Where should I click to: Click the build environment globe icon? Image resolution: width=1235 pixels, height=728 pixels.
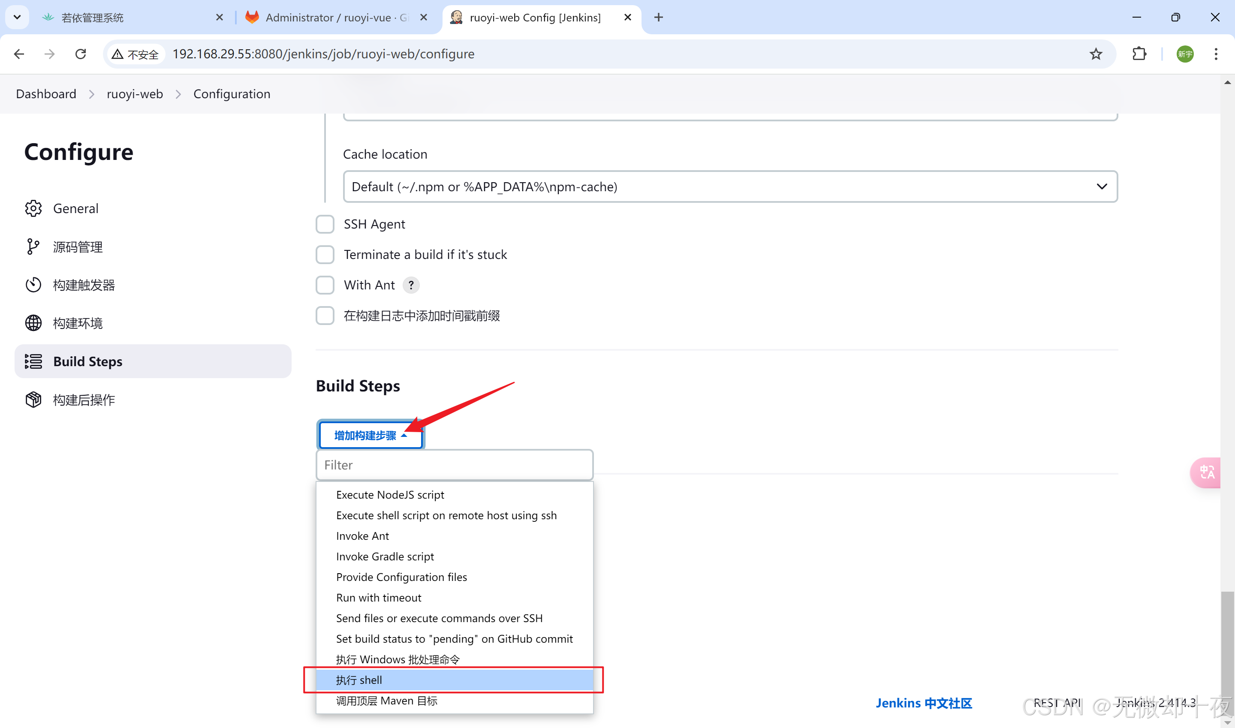click(33, 323)
